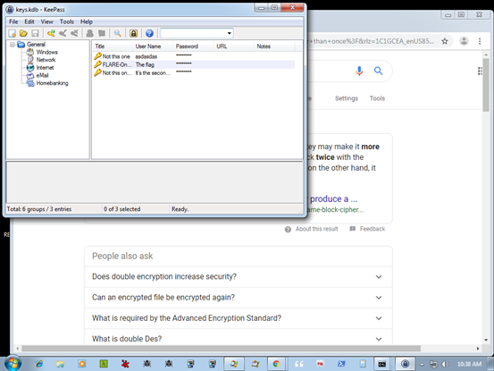Click the Edit/View entry key icon
The width and height of the screenshot is (494, 371).
(x=63, y=33)
